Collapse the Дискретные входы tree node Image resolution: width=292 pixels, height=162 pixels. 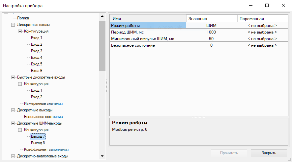pos(13,25)
